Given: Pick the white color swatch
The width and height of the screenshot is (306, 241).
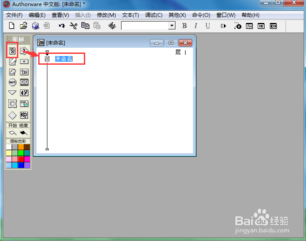Looking at the screenshot, I should (9, 147).
